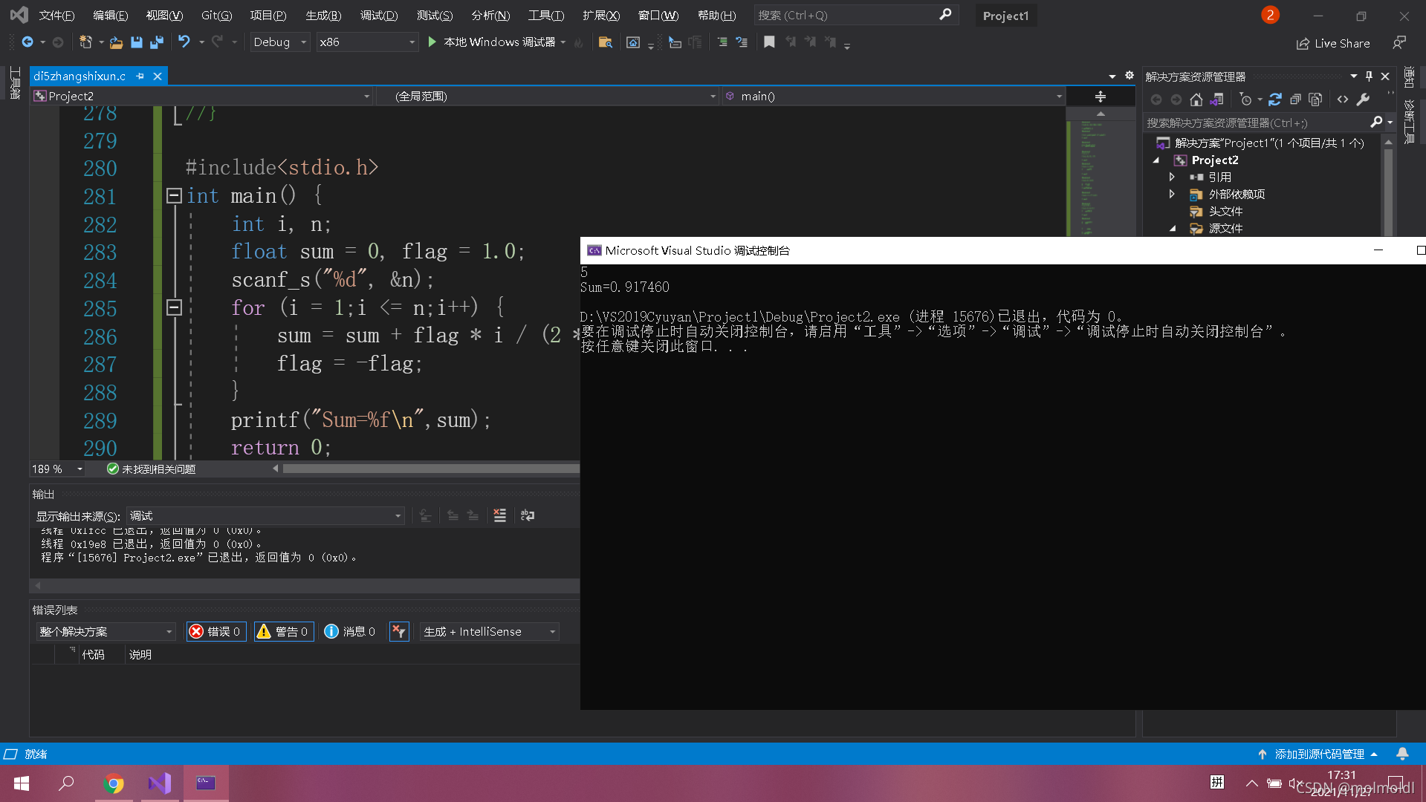The image size is (1426, 802).
Task: Open properties with the wrench icon
Action: point(1363,100)
